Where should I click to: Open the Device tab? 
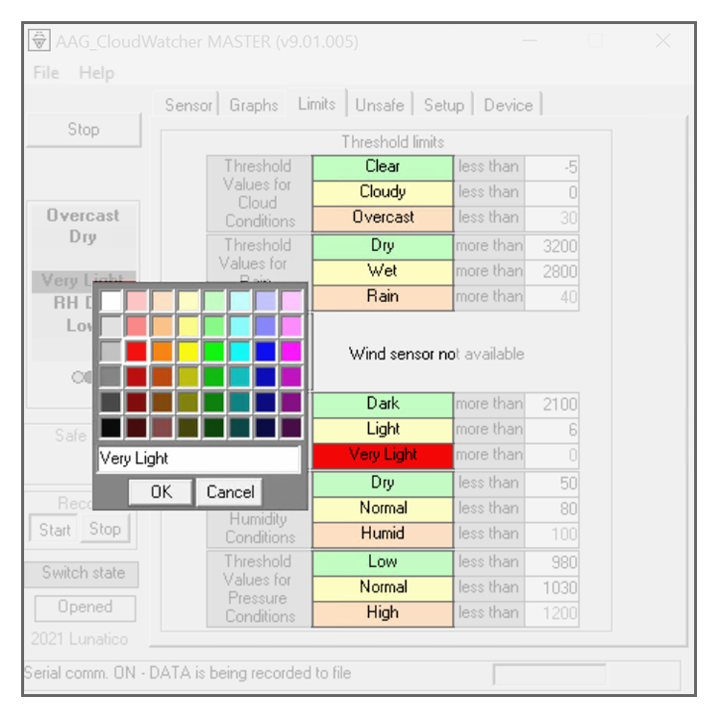point(509,105)
